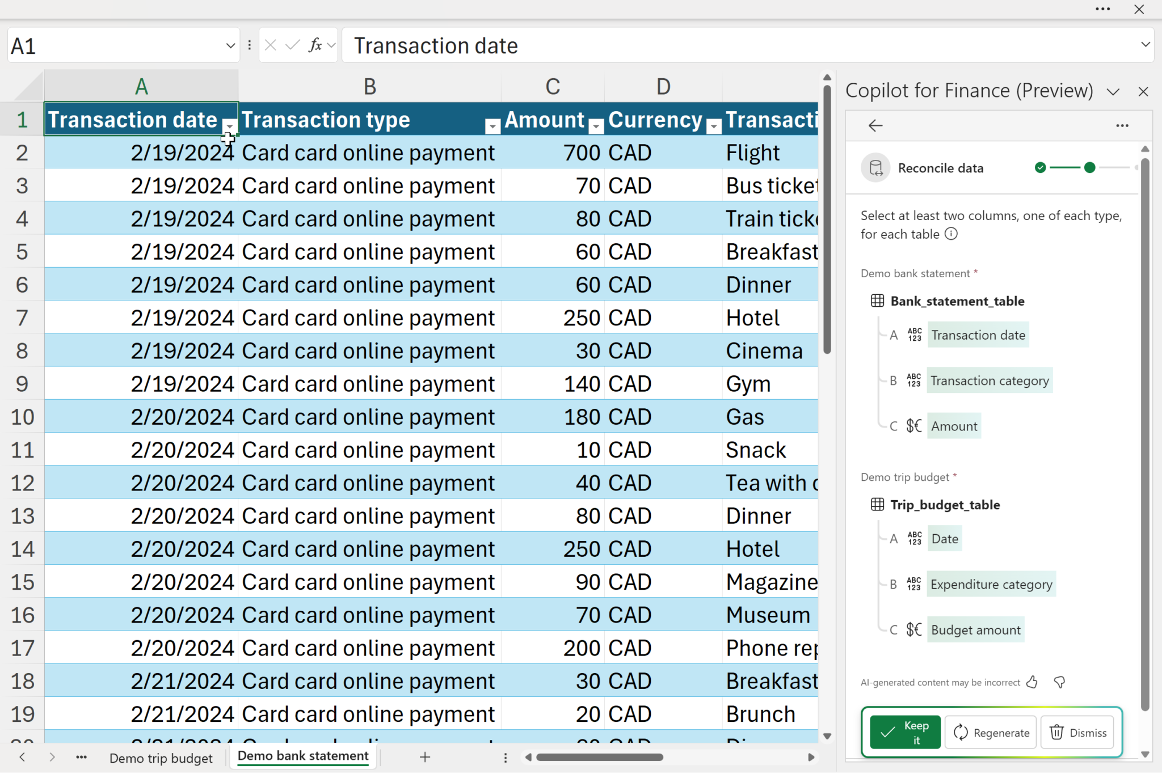Open the Amount column filter dropdown

596,126
